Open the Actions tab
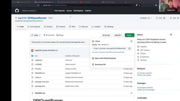Viewport: 180px width, 101px height. [48, 27]
